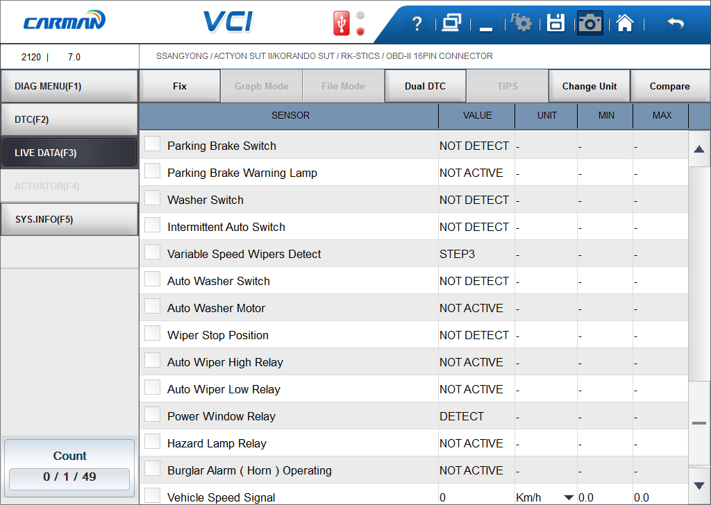The height and width of the screenshot is (505, 711).
Task: Select Wiper Stop Position checkbox
Action: point(152,333)
